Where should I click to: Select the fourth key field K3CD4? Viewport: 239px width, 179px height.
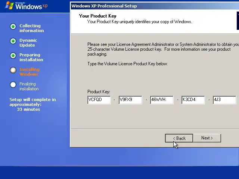coord(193,100)
